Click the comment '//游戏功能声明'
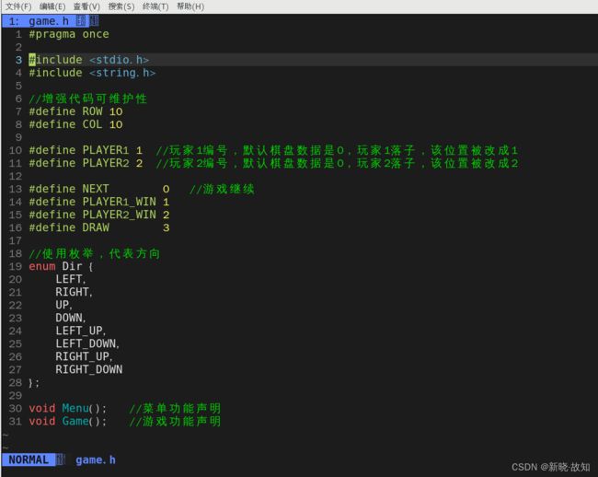Screen dimensions: 598x477 click(175, 422)
